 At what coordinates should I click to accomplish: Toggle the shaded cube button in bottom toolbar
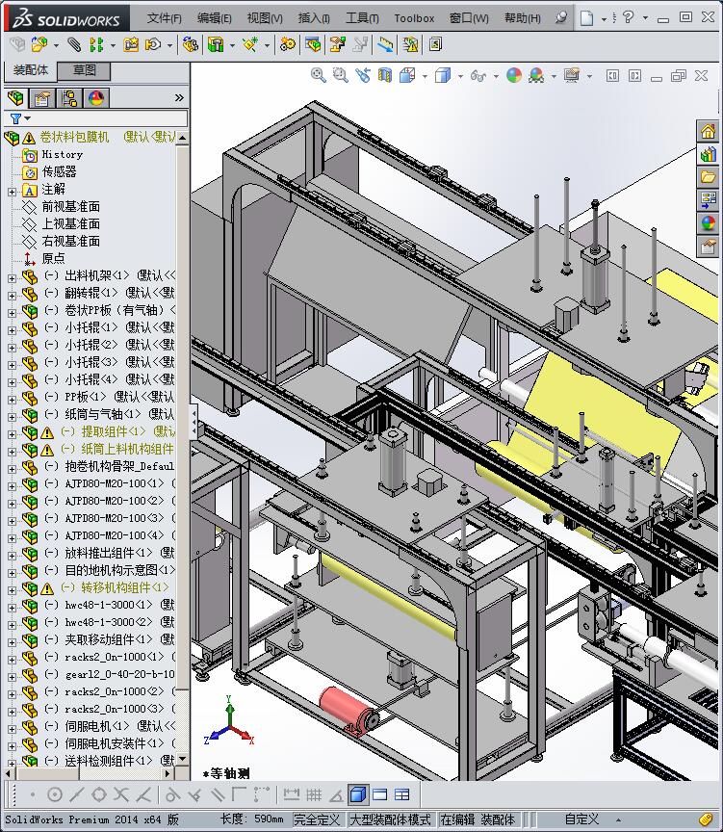[x=358, y=794]
